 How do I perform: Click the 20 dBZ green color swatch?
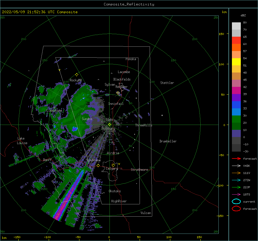click(x=236, y=119)
